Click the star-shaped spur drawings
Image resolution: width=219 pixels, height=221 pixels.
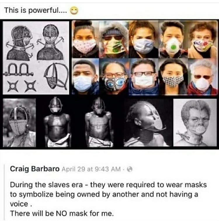[x=22, y=86]
